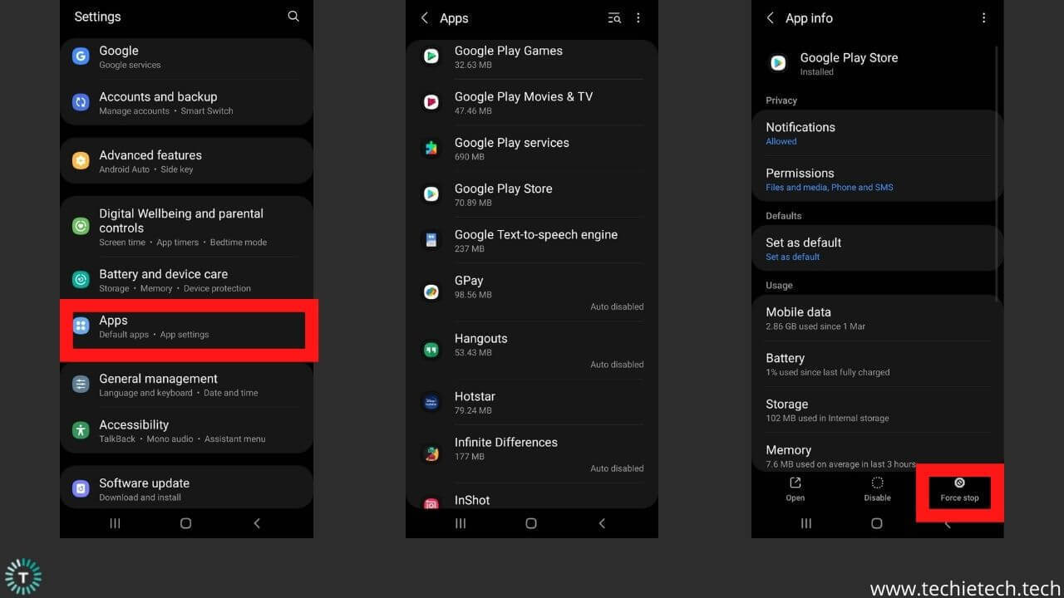Open General management settings
Image resolution: width=1064 pixels, height=598 pixels.
click(x=186, y=385)
